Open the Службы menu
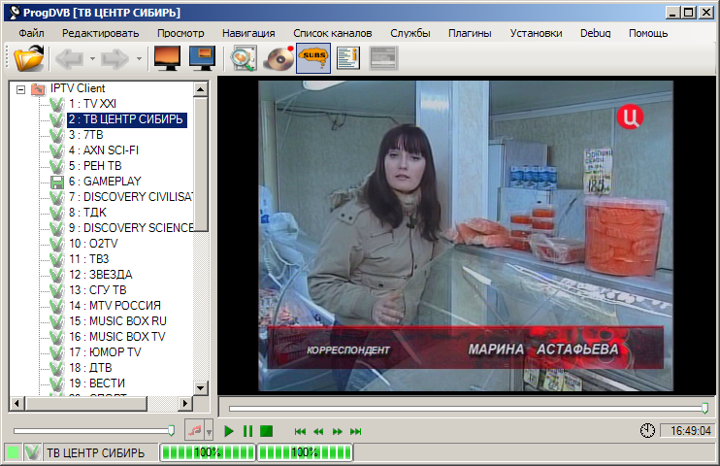720x466 pixels. pos(410,33)
